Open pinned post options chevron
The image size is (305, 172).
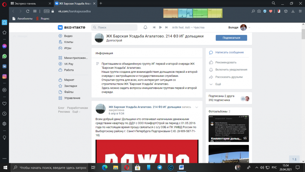coord(197,107)
